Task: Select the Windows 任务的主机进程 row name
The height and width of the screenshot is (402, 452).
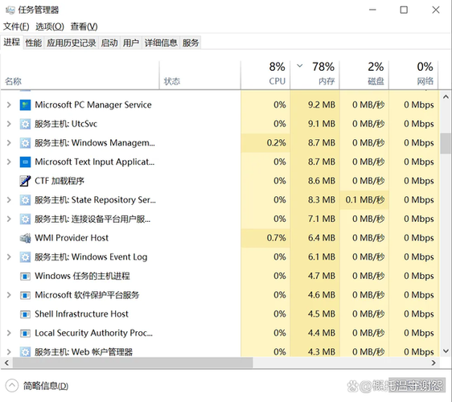Action: pyautogui.click(x=82, y=276)
